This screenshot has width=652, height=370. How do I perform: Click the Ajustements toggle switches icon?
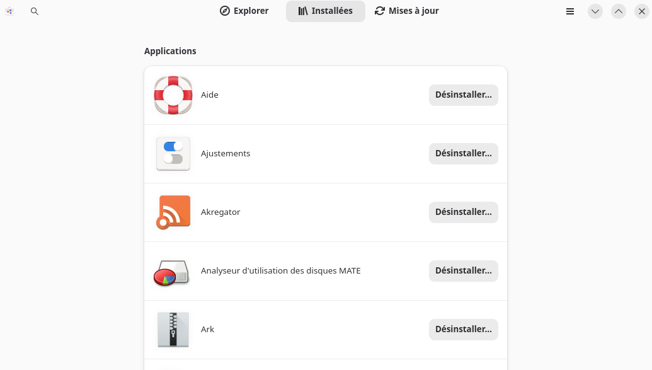coord(173,154)
